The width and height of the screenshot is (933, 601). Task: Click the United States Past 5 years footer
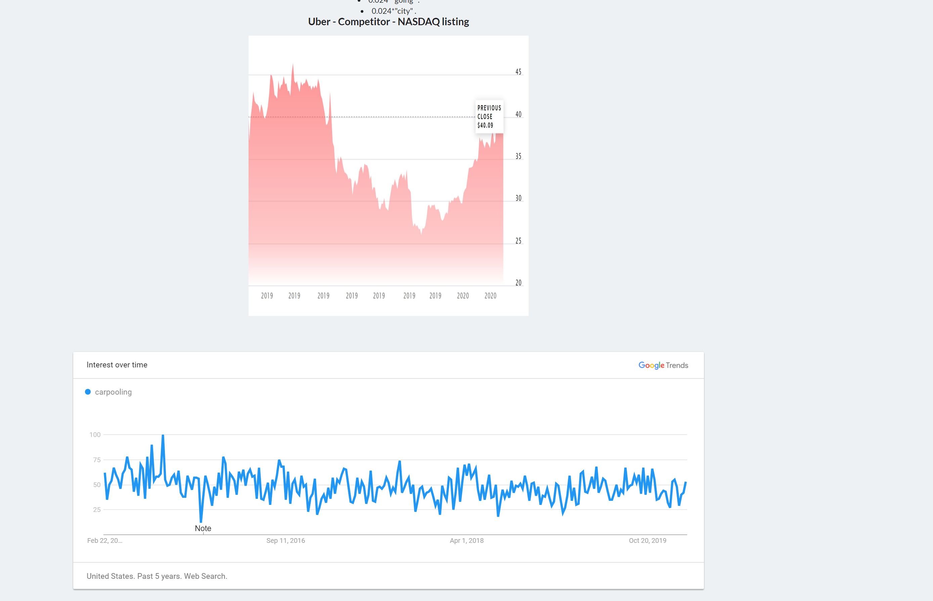pos(157,576)
